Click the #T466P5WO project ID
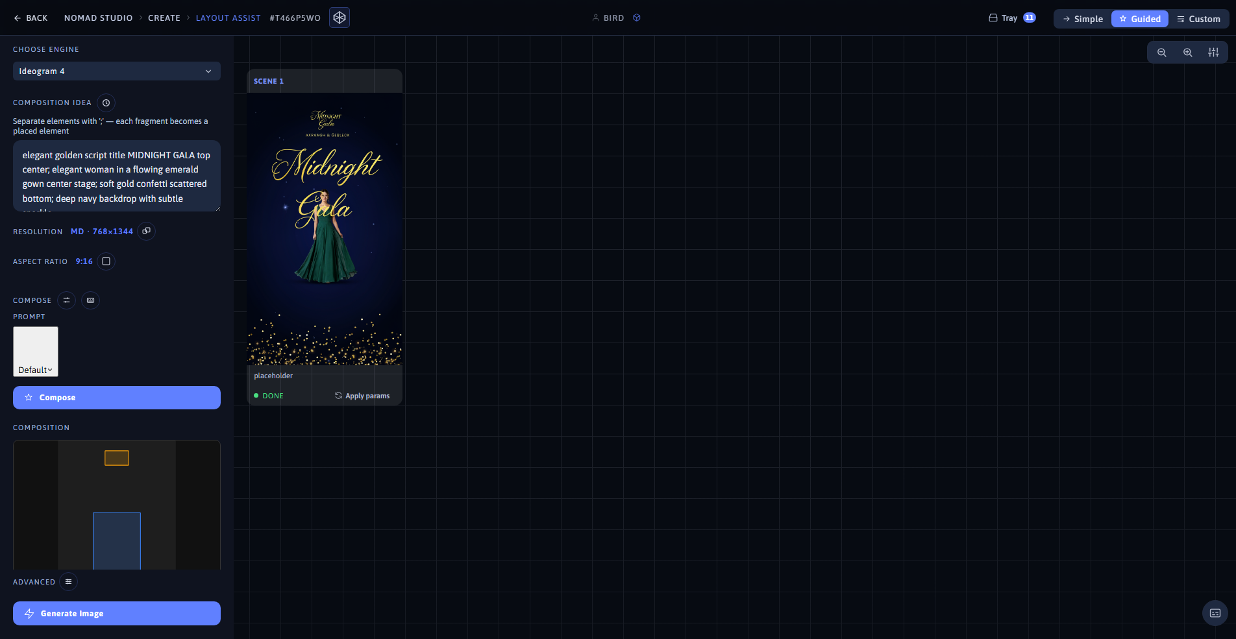 [295, 18]
